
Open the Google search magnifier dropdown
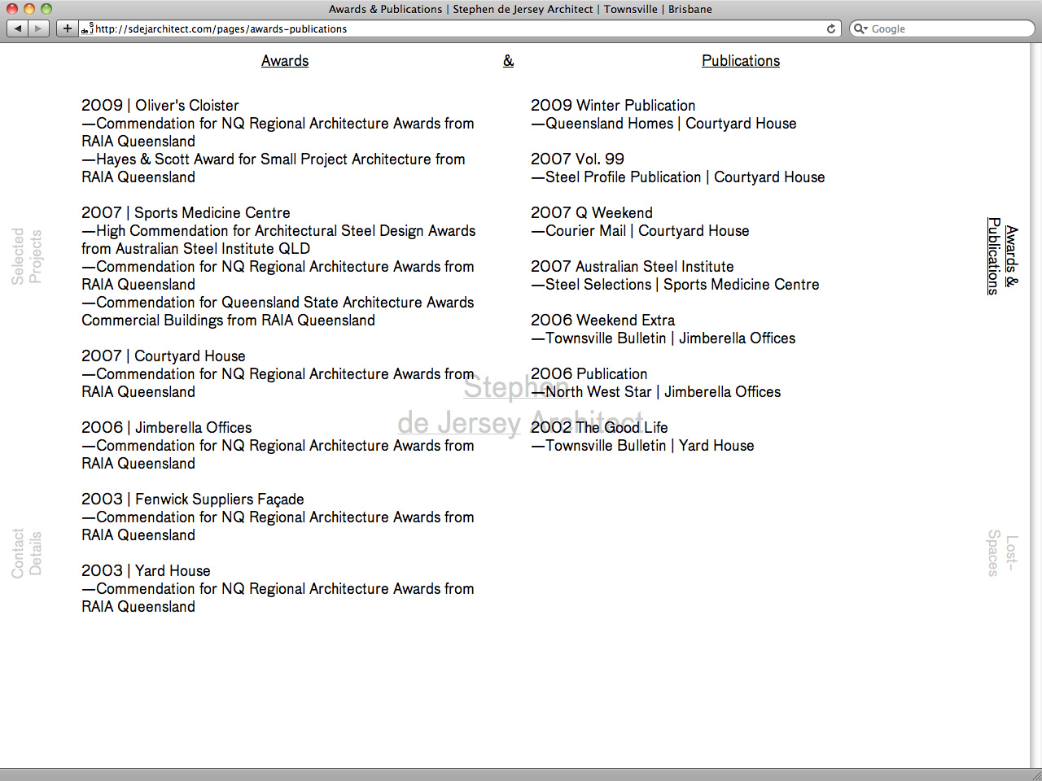click(860, 28)
